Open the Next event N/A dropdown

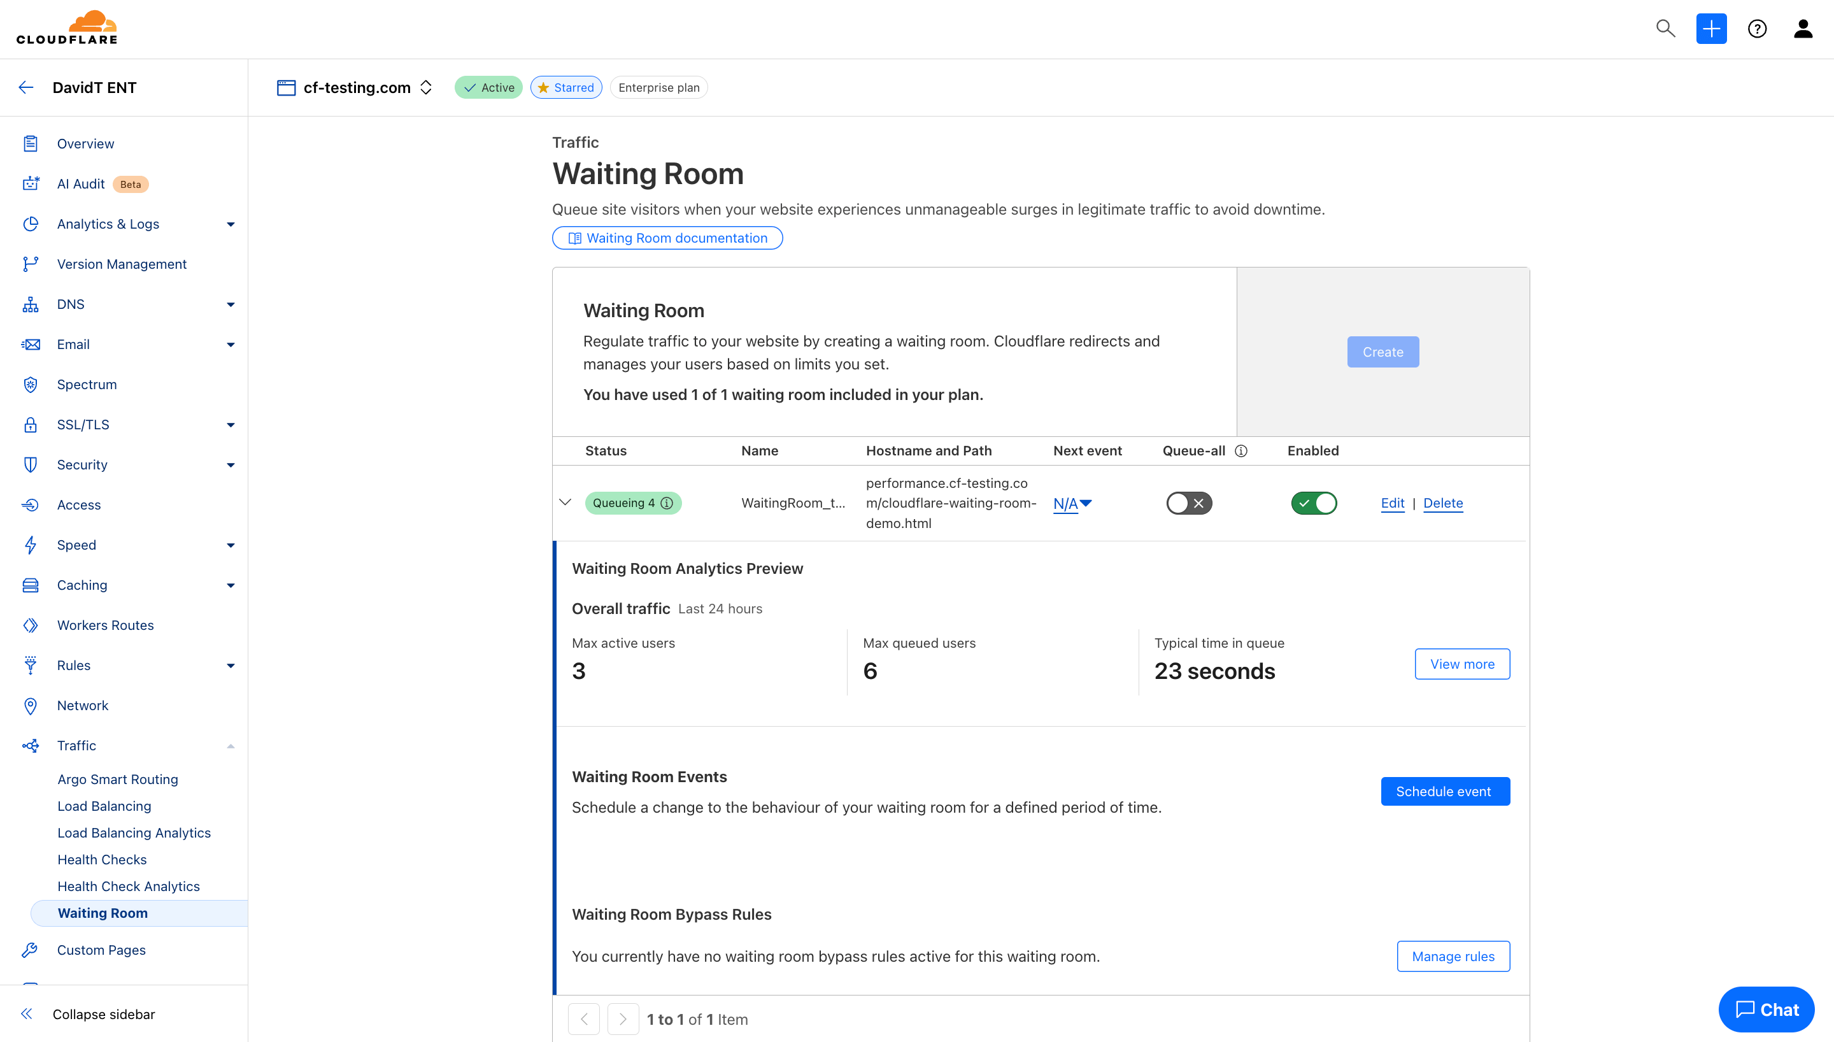(1072, 503)
